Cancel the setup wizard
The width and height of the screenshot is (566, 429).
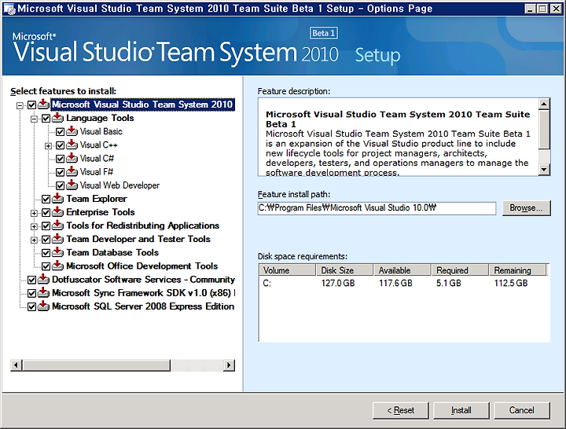[522, 410]
